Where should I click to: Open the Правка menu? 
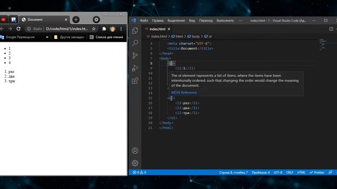tap(157, 20)
